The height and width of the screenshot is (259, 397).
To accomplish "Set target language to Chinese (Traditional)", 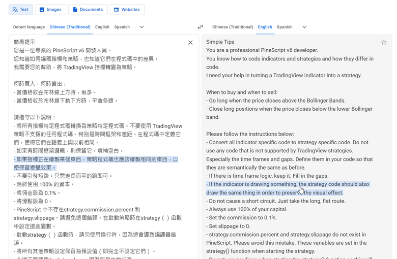I will 233,27.
